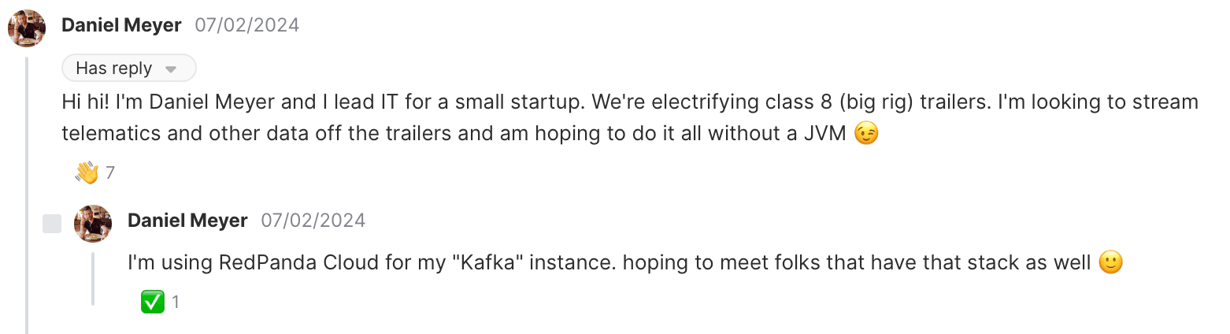Click the winking face emoji after JVM
The image size is (1230, 334).
tap(866, 135)
